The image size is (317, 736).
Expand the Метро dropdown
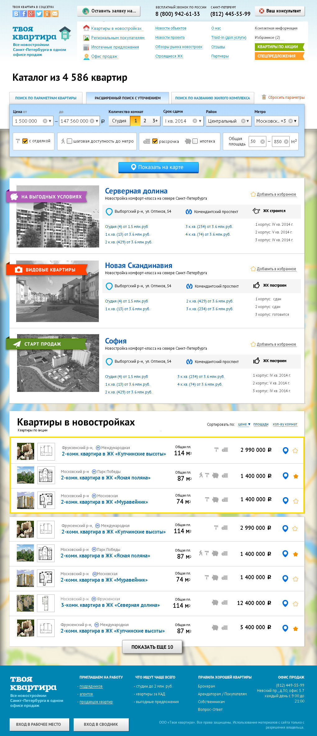295,121
